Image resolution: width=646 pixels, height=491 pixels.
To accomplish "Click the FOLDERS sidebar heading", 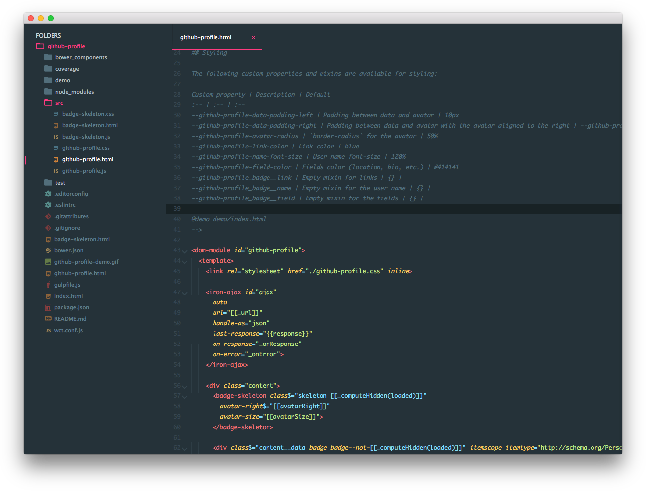I will click(49, 35).
